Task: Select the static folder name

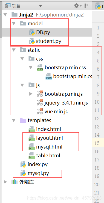Action: tap(34, 50)
